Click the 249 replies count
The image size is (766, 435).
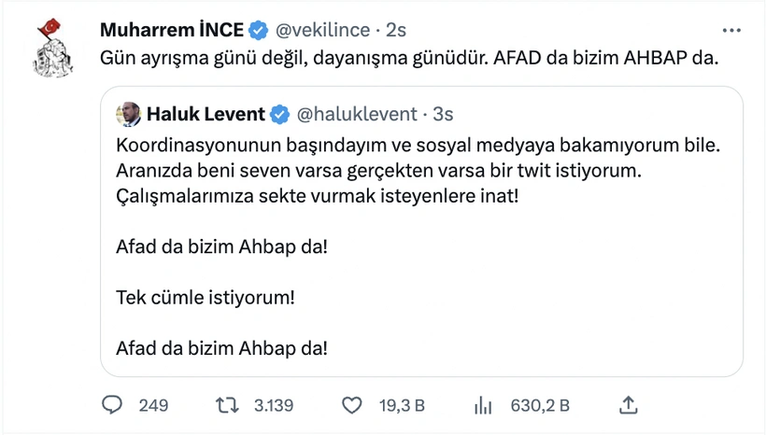pos(153,405)
